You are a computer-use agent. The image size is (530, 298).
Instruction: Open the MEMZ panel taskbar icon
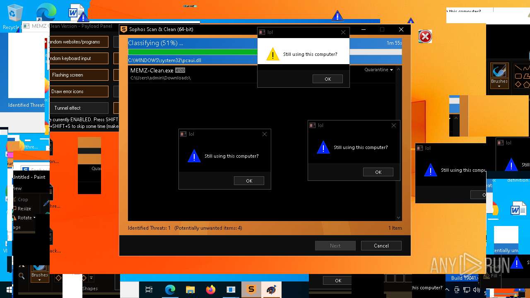click(x=231, y=290)
